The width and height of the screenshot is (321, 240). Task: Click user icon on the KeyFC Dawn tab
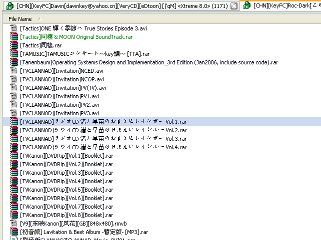coord(9,6)
